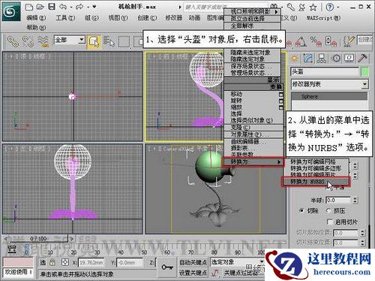375x281 pixels.
Task: Click the previous frame arrow on time slider
Action: coord(6,238)
